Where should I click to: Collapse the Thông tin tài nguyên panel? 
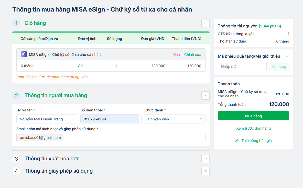[x=287, y=26]
